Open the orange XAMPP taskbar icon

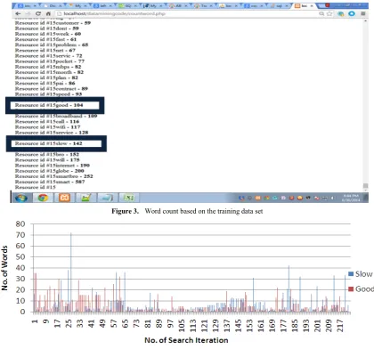[64, 198]
